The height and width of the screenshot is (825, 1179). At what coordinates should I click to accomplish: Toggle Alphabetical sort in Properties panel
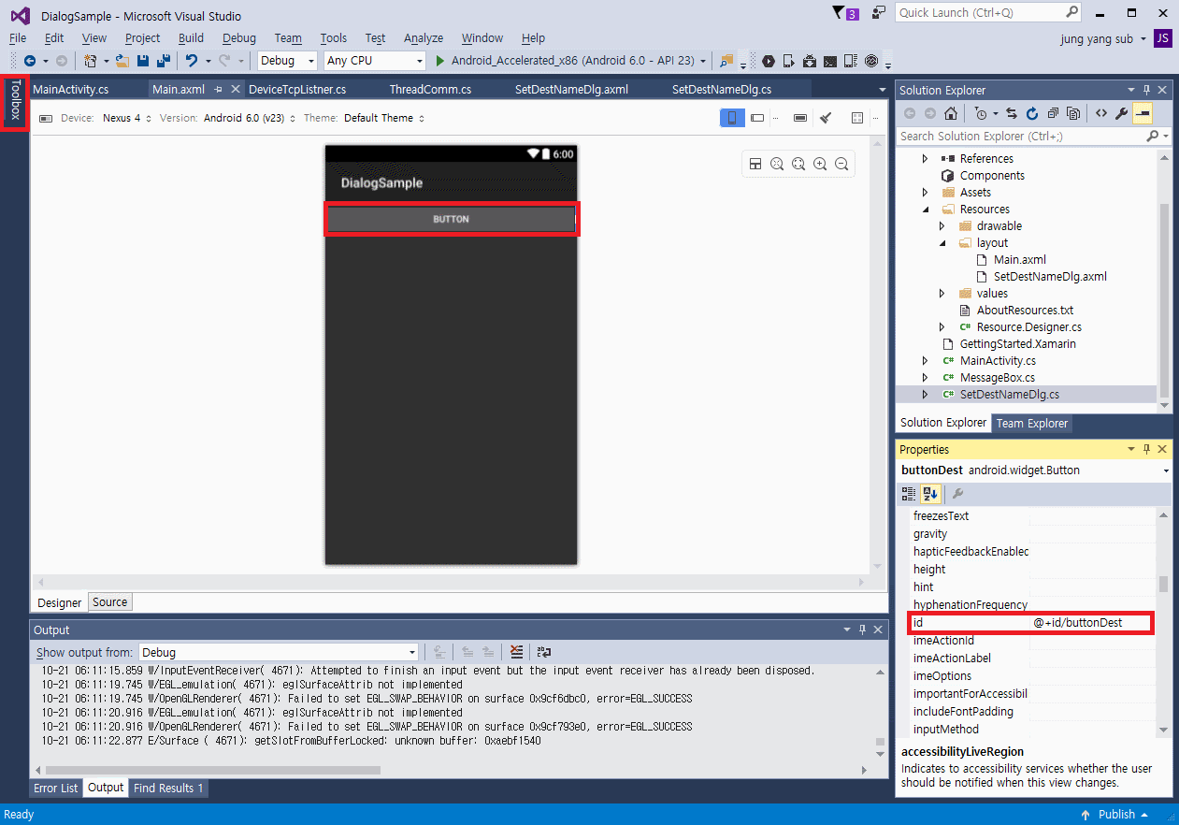coord(930,494)
